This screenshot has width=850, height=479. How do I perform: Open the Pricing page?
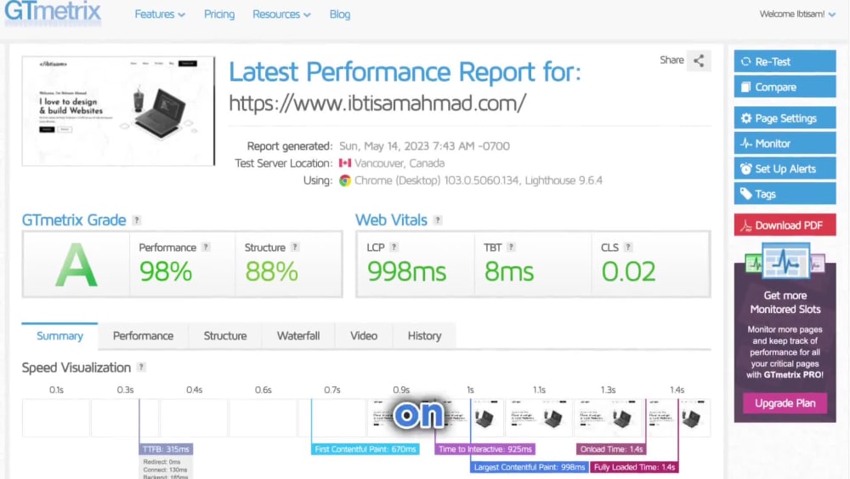pos(219,14)
